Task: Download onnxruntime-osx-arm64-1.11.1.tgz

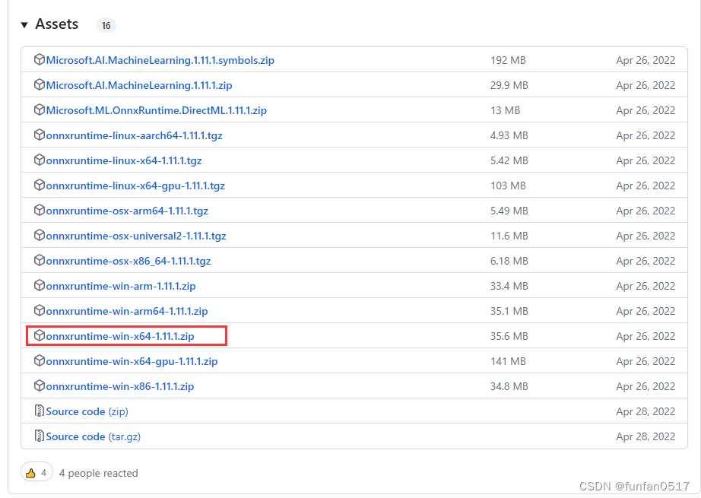Action: [x=127, y=211]
